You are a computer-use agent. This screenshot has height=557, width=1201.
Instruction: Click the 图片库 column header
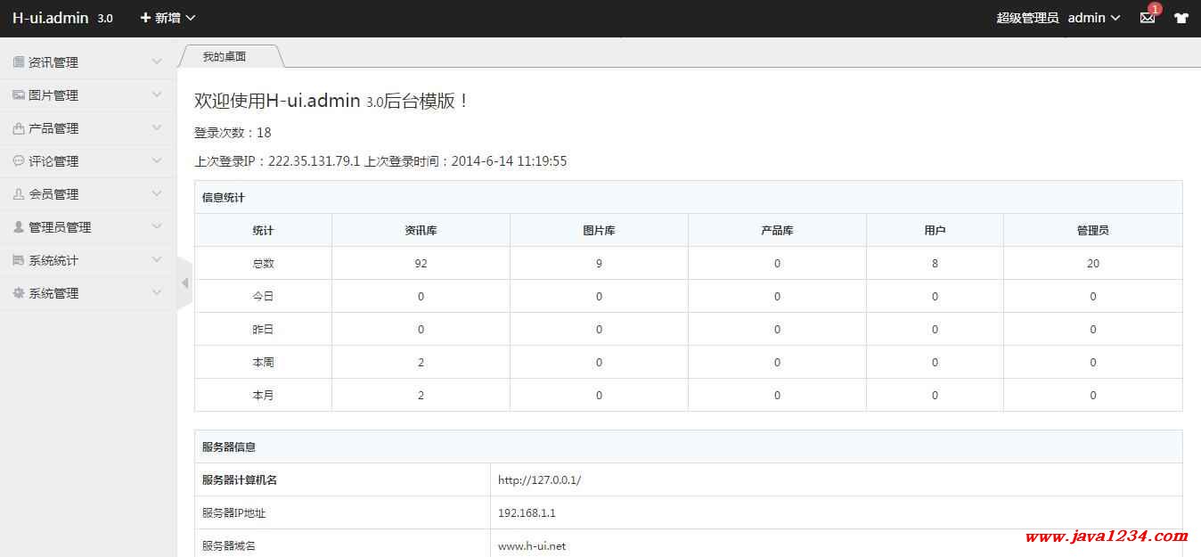point(599,231)
